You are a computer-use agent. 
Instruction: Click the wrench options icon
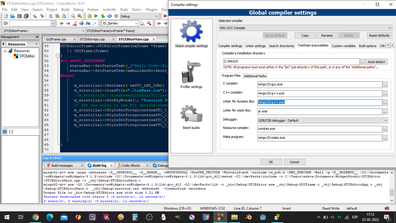(149, 23)
